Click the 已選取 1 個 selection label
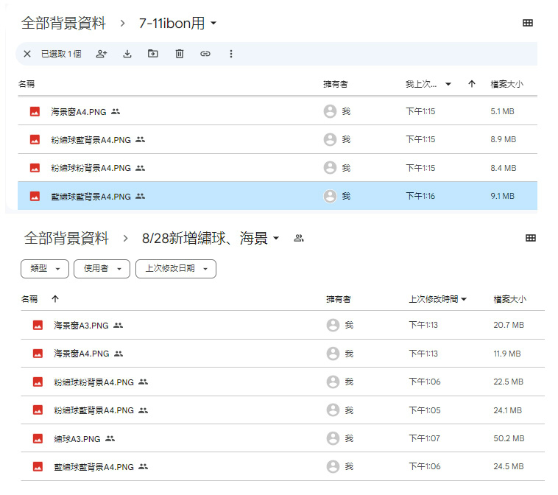558x495 pixels. tap(61, 54)
